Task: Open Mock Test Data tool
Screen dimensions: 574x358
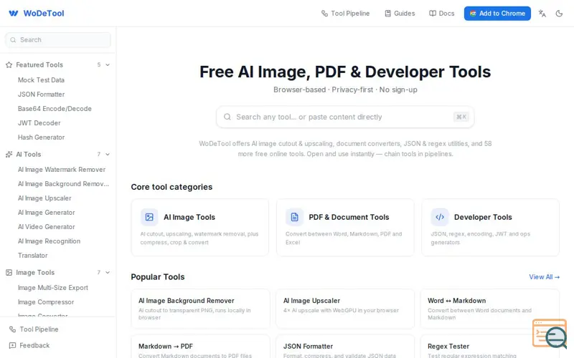Action: coord(41,80)
